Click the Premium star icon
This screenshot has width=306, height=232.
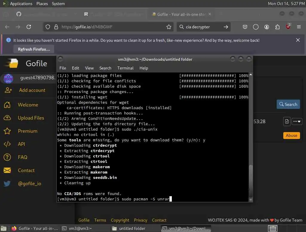[x=7, y=131]
